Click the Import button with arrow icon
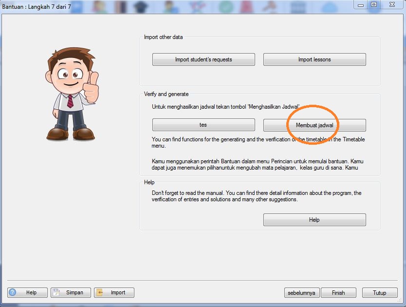The height and width of the screenshot is (307, 406). [114, 292]
